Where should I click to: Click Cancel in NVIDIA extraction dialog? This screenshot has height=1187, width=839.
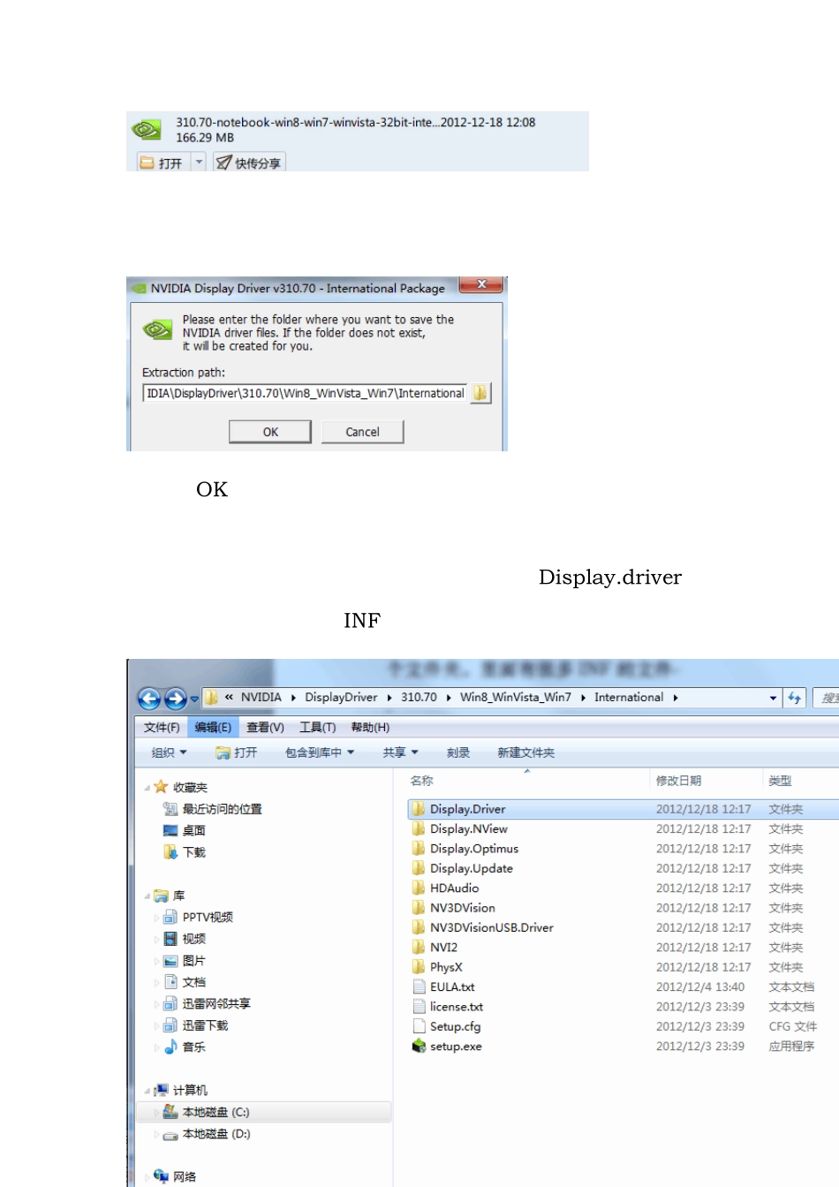[362, 431]
